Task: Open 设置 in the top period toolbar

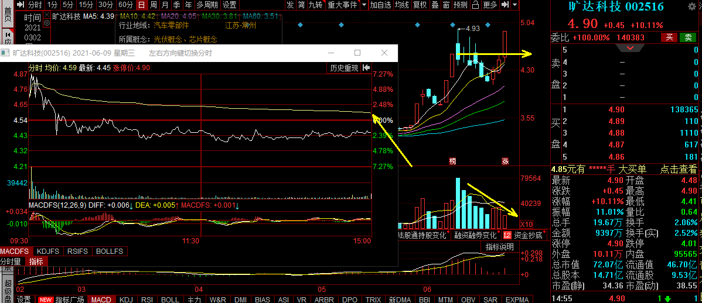Action: (x=230, y=5)
